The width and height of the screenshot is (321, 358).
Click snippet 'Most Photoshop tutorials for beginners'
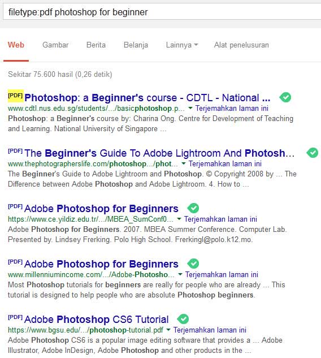pos(146,290)
